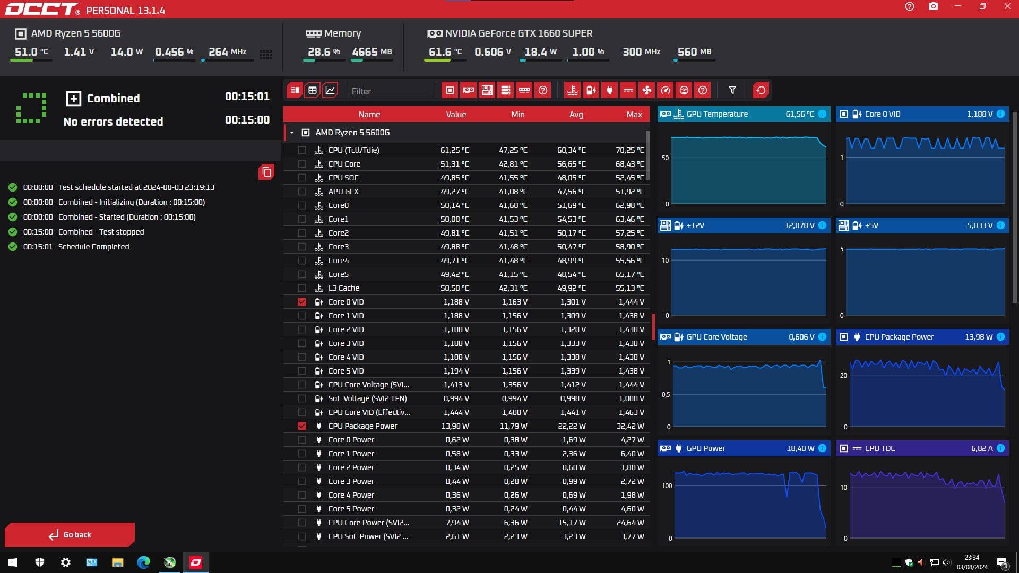Image resolution: width=1019 pixels, height=573 pixels.
Task: Click the +5V graph card
Action: click(x=922, y=270)
